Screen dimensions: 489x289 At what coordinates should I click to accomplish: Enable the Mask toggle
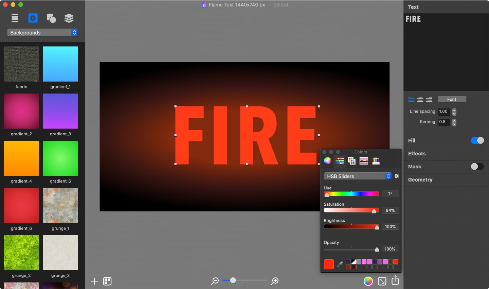coord(477,167)
